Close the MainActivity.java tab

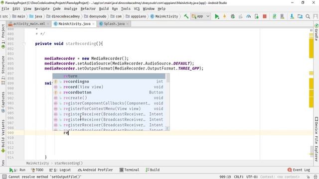click(x=93, y=24)
